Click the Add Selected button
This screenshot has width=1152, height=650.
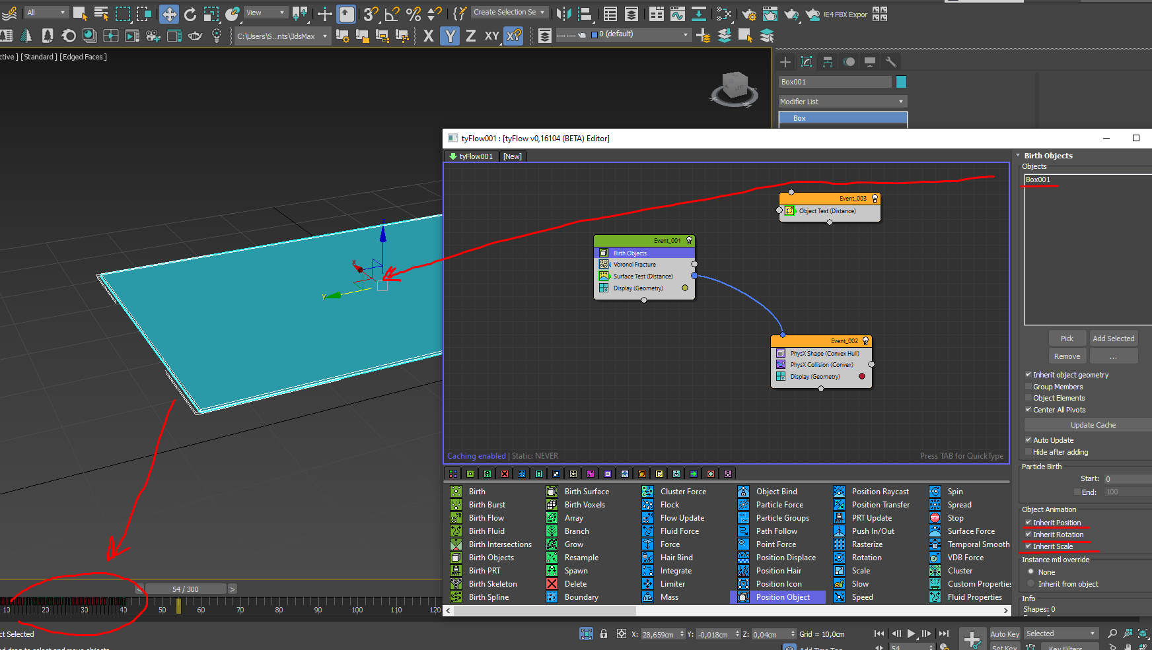pyautogui.click(x=1113, y=339)
